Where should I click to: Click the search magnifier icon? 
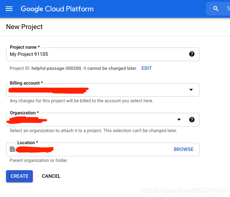click(x=216, y=9)
